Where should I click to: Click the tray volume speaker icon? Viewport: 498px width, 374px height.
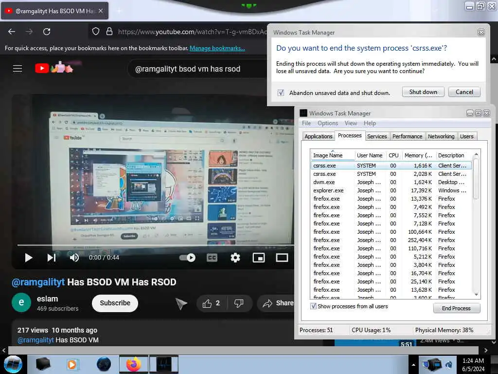coord(449,365)
